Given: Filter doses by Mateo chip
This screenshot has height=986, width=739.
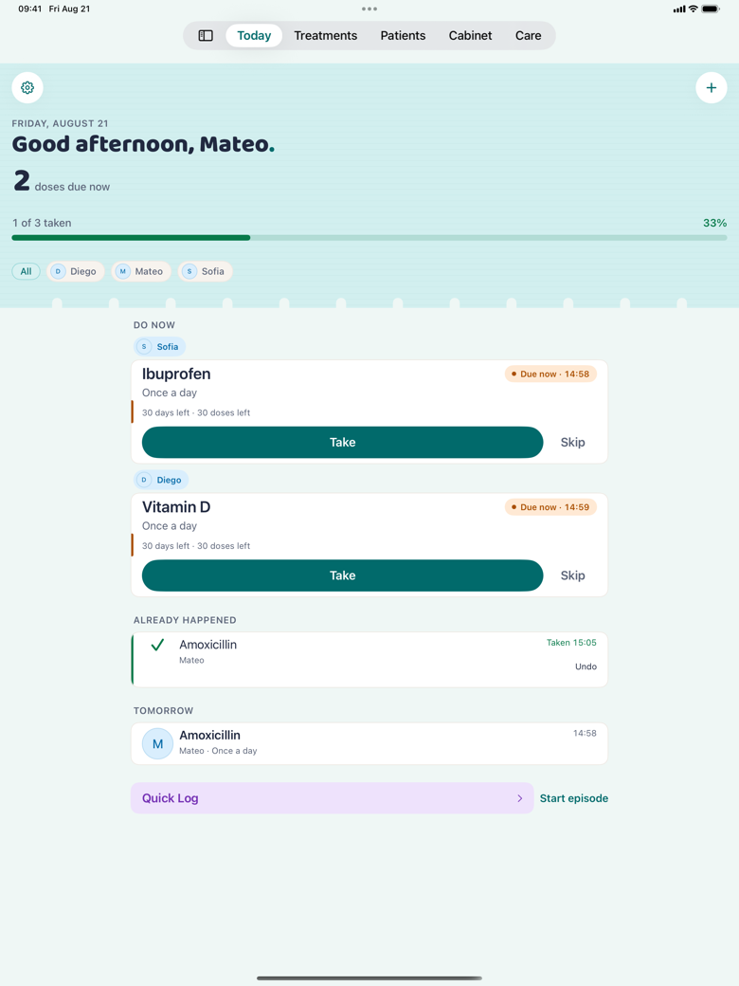Looking at the screenshot, I should tap(141, 271).
